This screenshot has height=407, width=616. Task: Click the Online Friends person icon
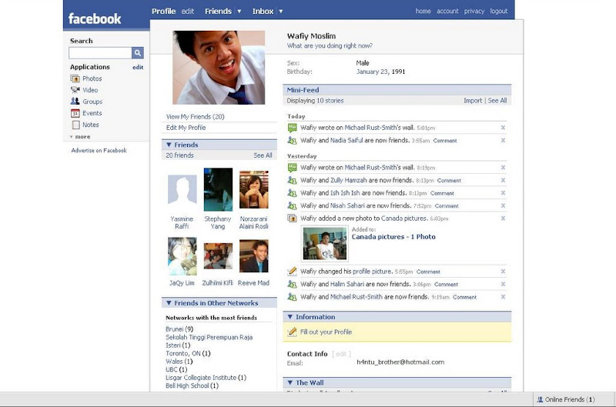540,399
